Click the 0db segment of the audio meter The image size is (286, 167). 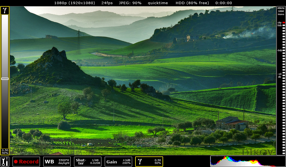[x=283, y=26]
